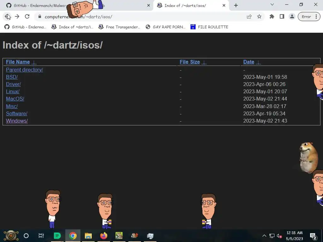Image resolution: width=323 pixels, height=242 pixels.
Task: Click the date 2023-May-02 21:44
Action: tap(265, 99)
